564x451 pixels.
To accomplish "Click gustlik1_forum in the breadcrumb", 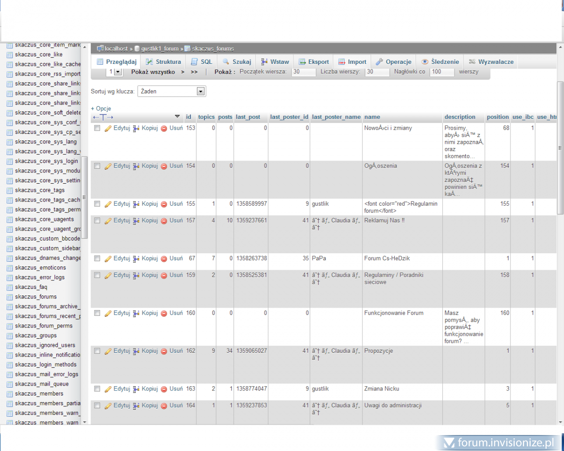I will point(160,48).
